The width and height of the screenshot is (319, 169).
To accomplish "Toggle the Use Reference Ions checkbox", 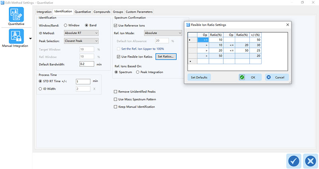I will [116, 25].
